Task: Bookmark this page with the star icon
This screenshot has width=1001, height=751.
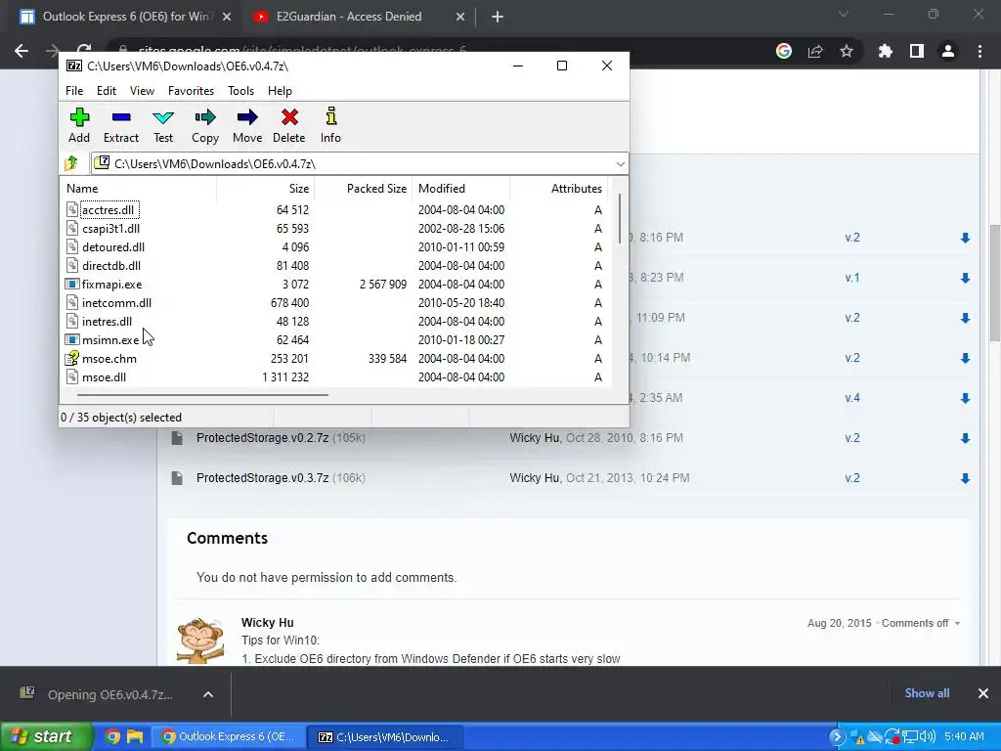Action: pyautogui.click(x=847, y=51)
